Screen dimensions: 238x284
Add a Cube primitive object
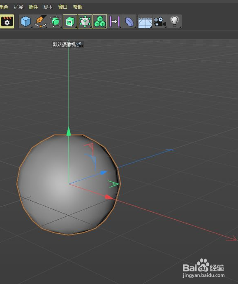pos(26,21)
